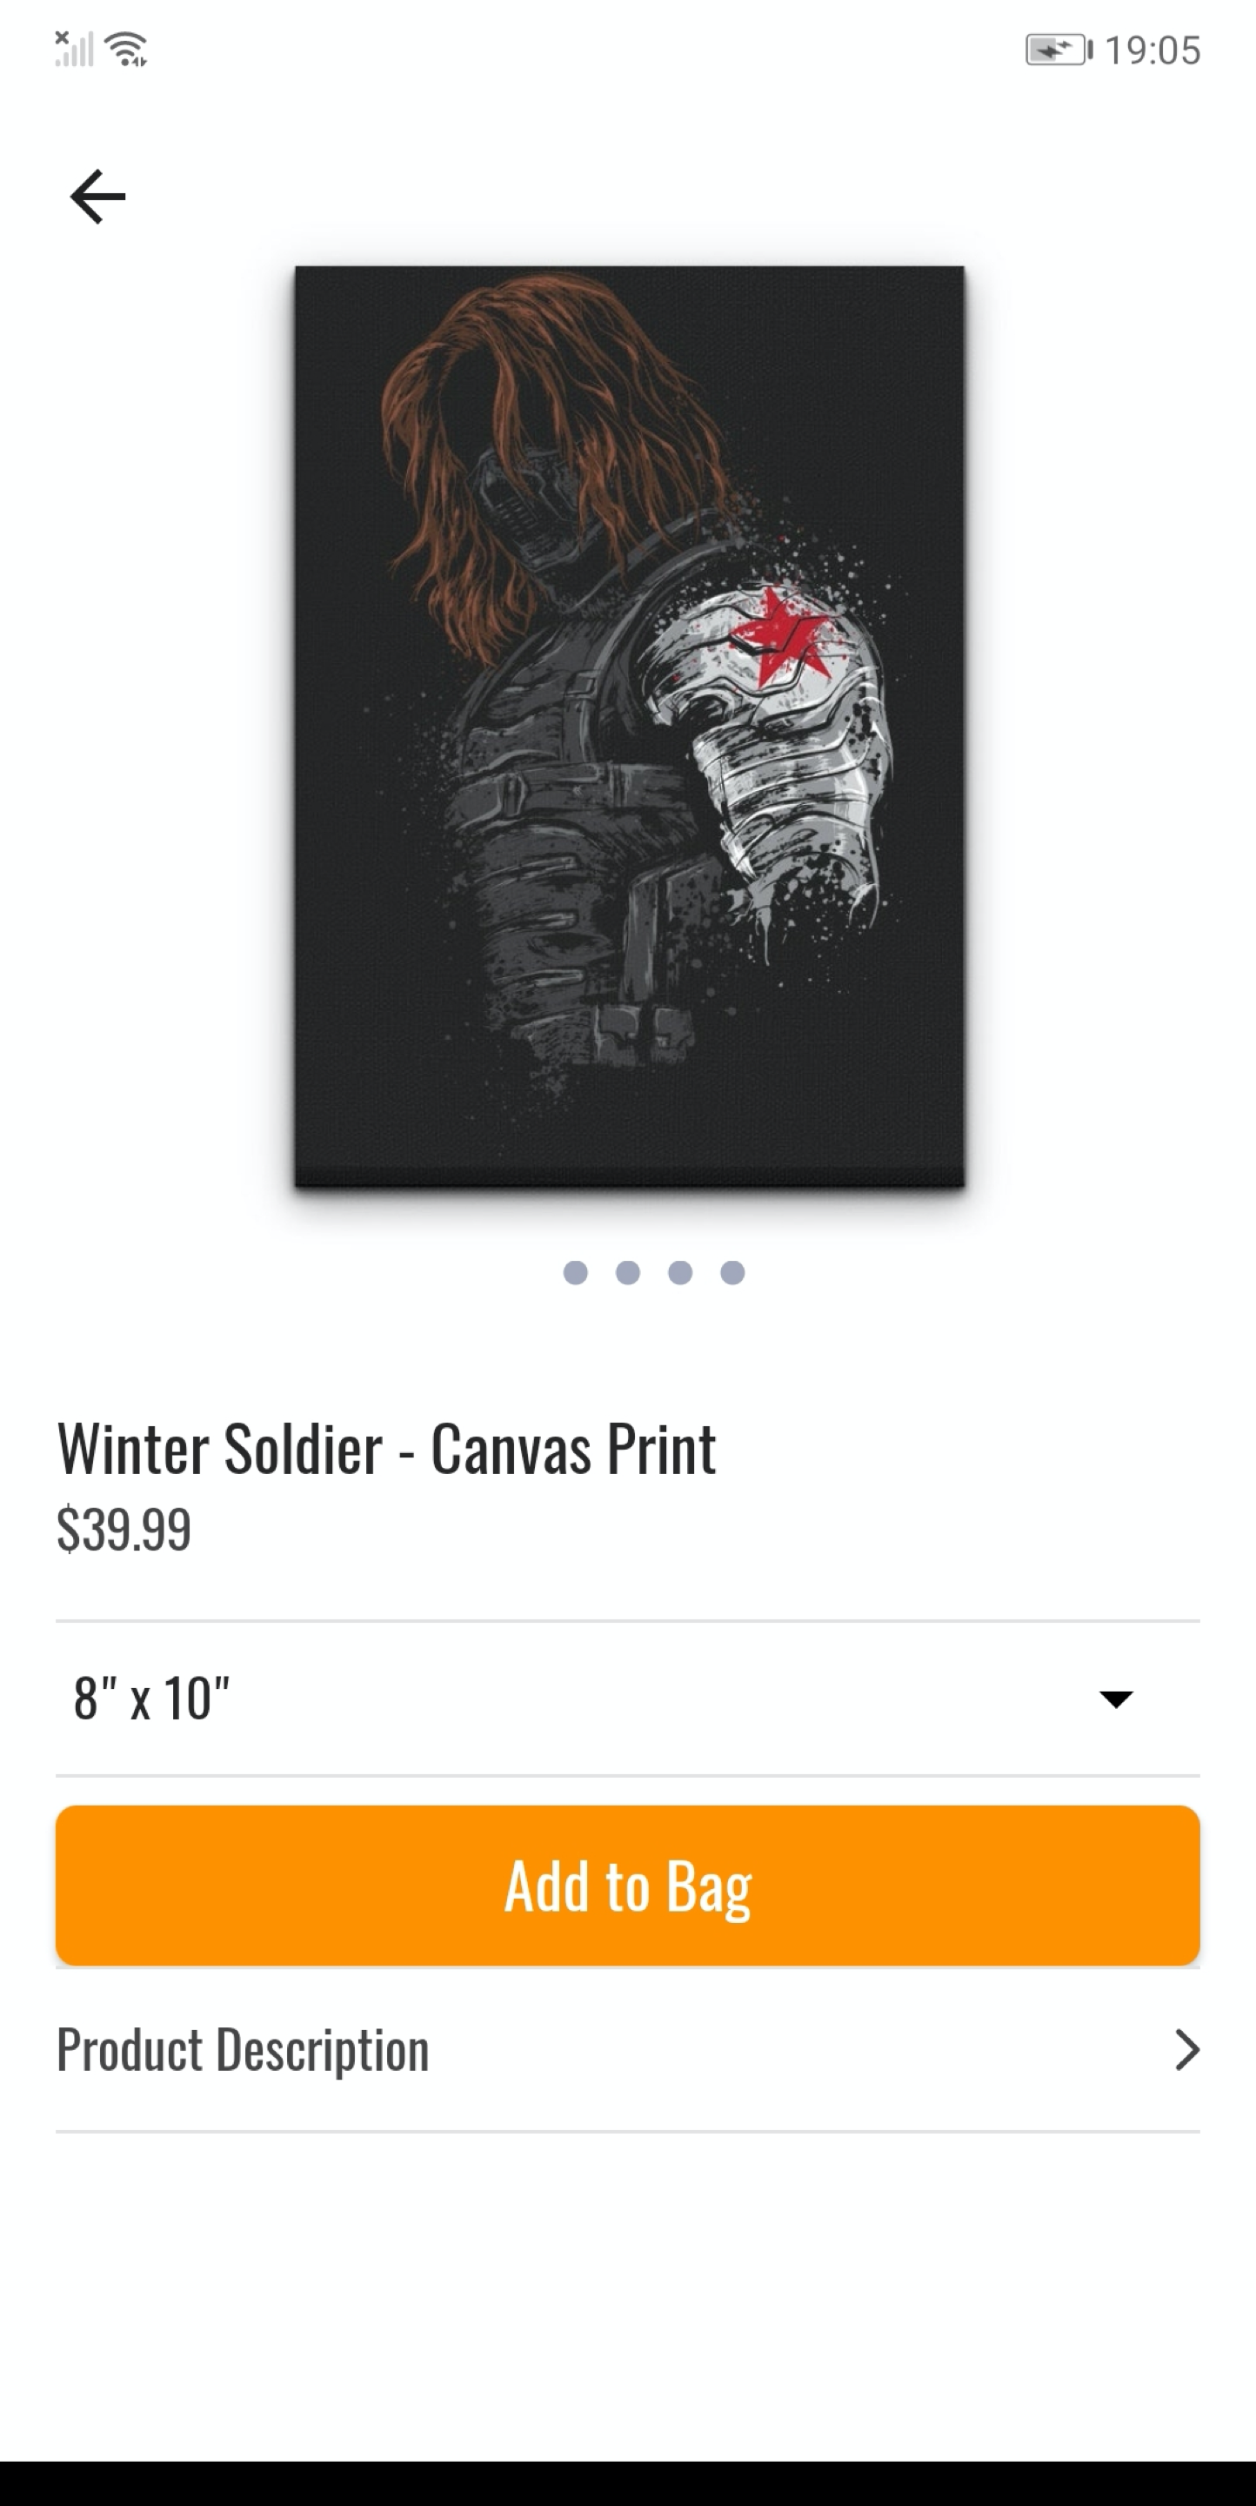Tap the Winter Soldier canvas image

coord(630,727)
